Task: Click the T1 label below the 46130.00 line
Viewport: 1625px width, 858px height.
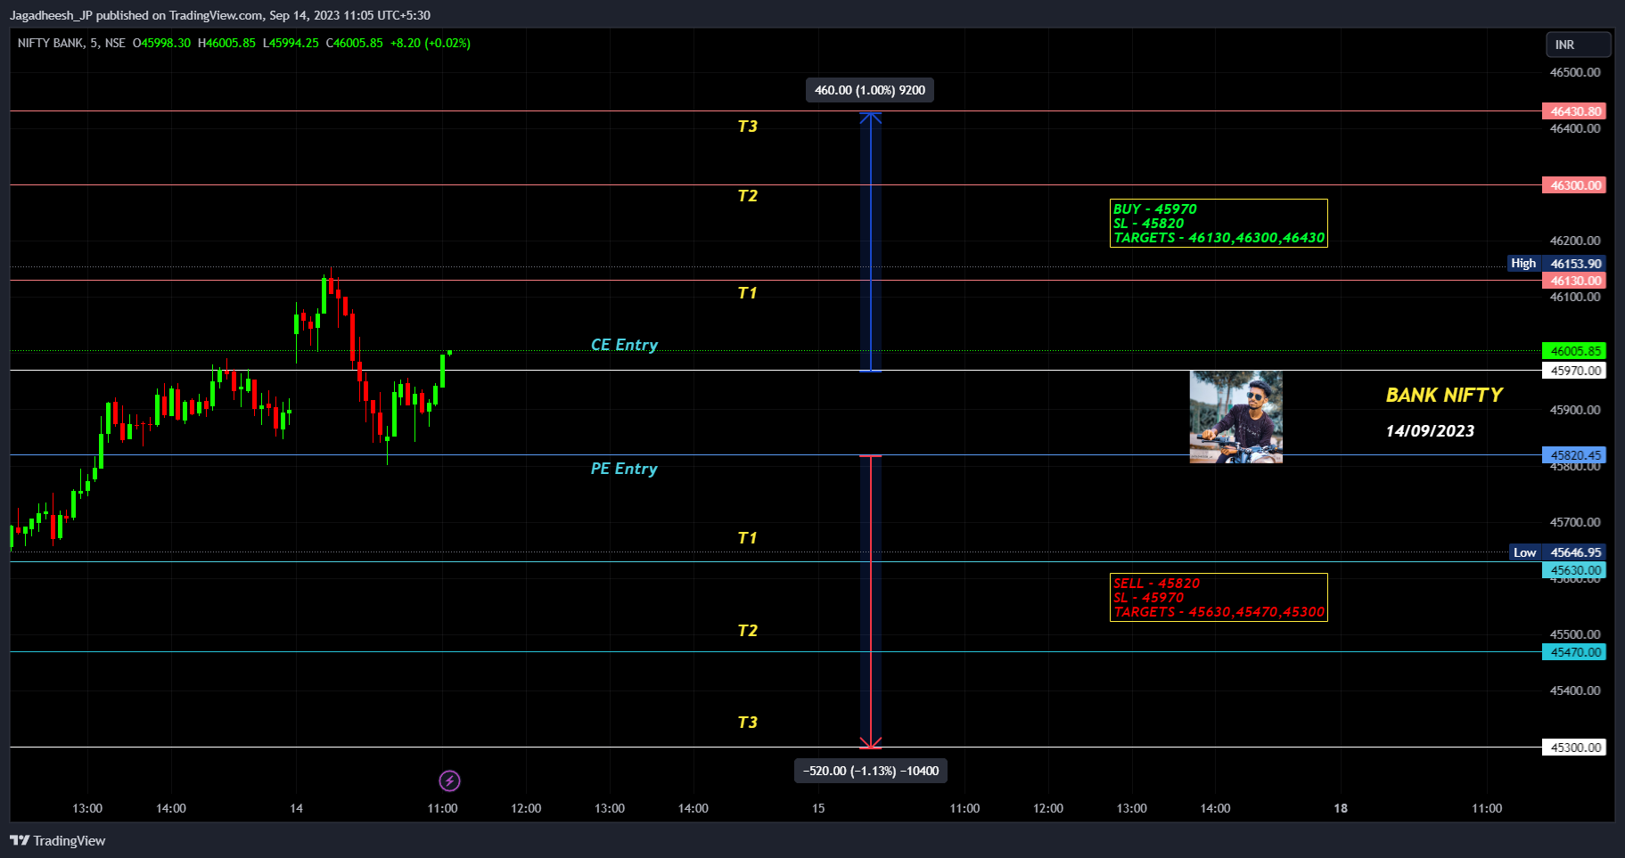Action: coord(747,293)
